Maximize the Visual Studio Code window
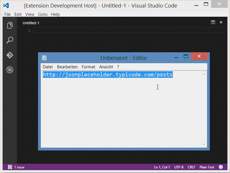The height and width of the screenshot is (173, 230). [206, 4]
